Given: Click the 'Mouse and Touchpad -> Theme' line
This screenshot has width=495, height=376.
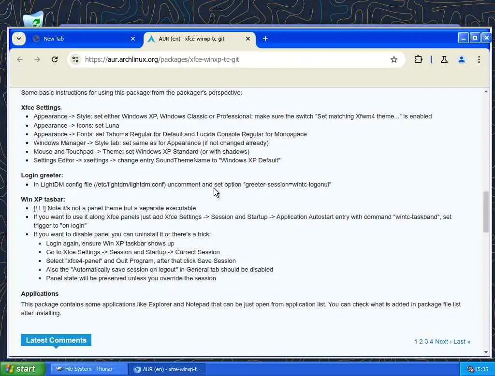Looking at the screenshot, I should (142, 152).
